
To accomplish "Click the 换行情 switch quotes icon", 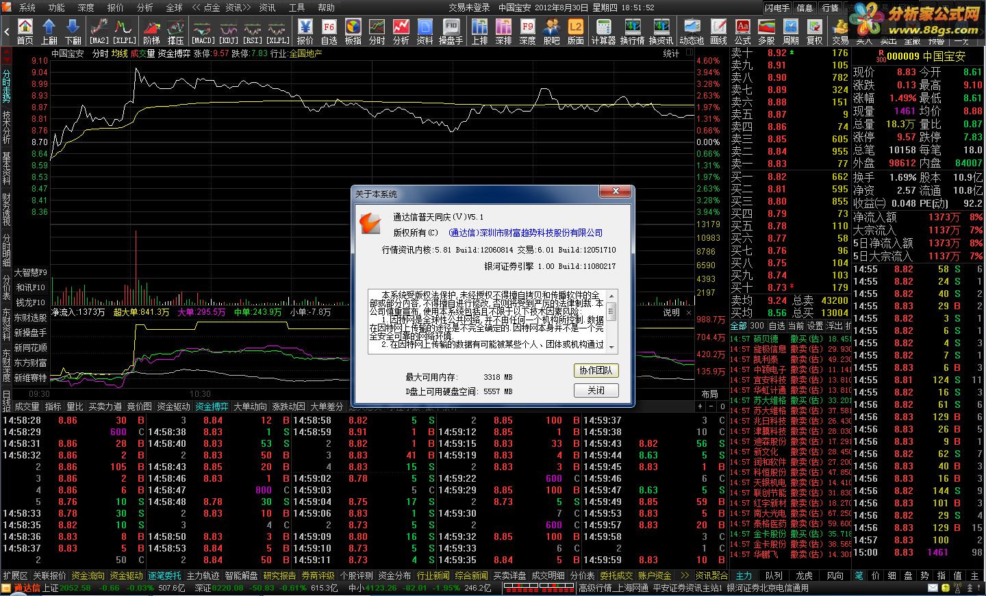I will click(633, 31).
